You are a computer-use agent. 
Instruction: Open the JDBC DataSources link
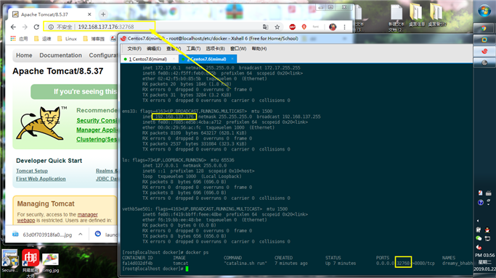coord(107,179)
